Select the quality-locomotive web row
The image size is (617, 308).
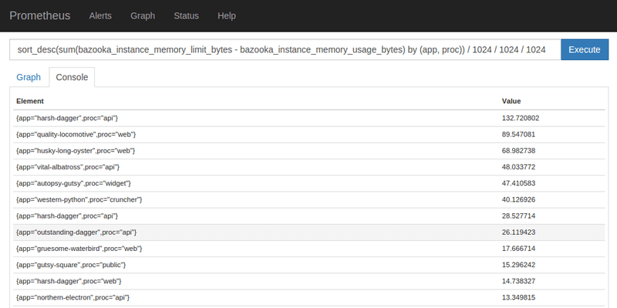coord(309,135)
